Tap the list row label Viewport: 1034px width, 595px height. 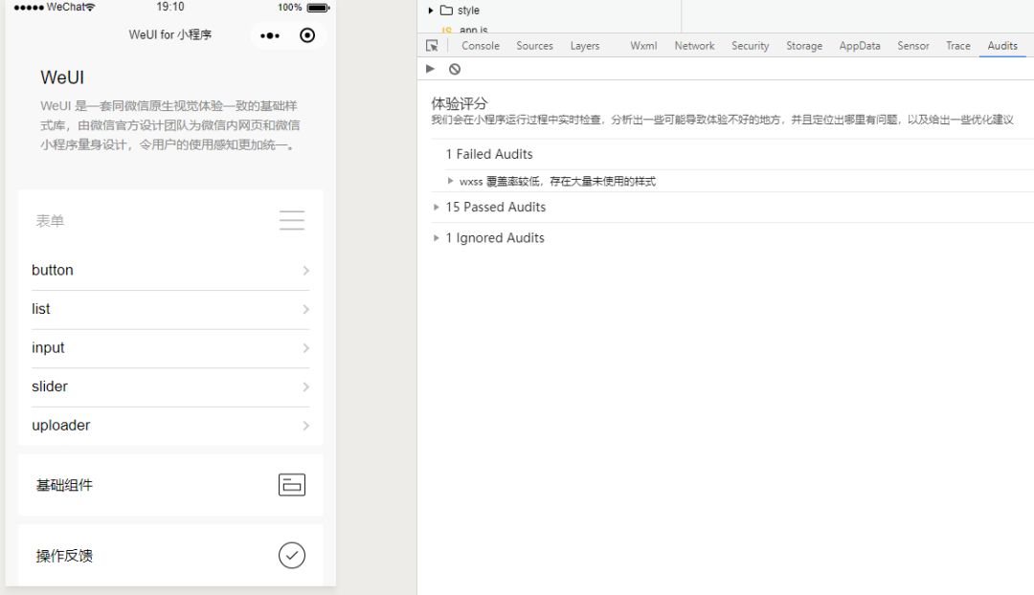pos(41,309)
